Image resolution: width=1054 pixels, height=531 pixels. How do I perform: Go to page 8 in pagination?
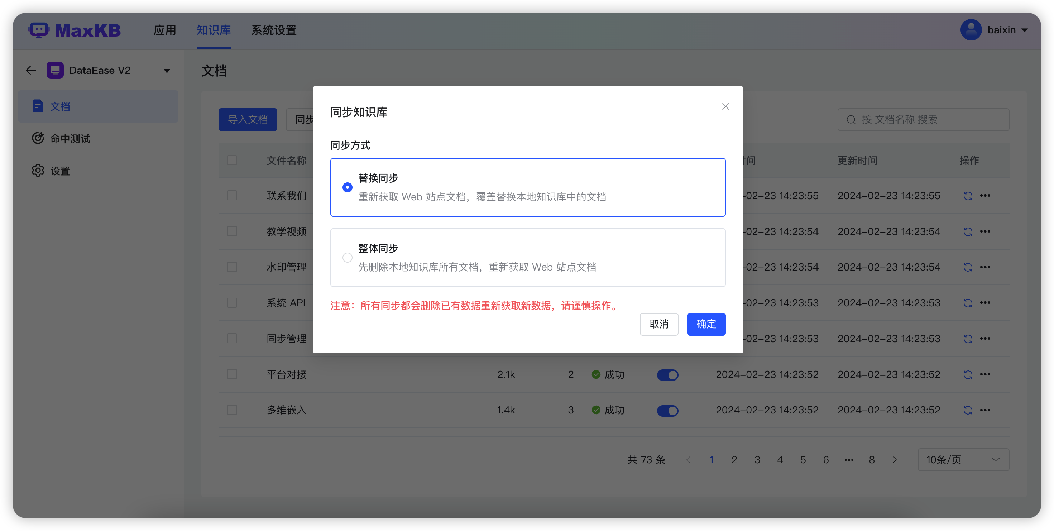872,459
